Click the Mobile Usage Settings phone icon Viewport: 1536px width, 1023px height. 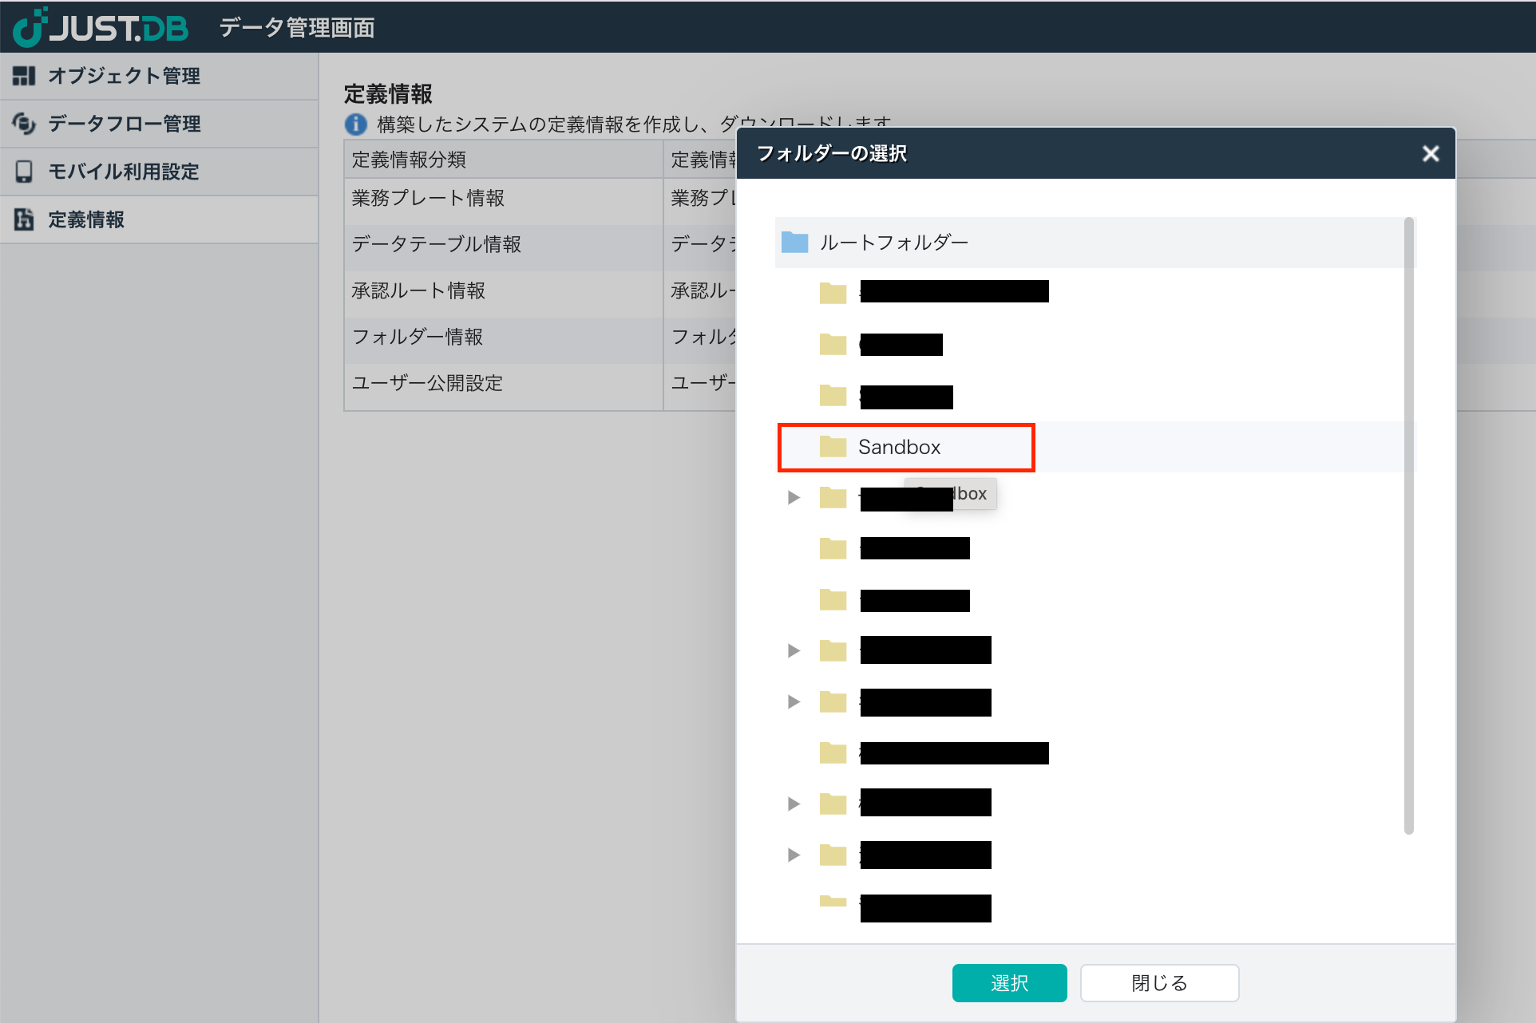(x=24, y=172)
